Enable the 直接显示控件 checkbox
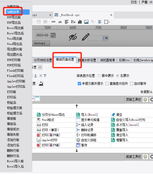The width and height of the screenshot is (153, 188). click(107, 83)
